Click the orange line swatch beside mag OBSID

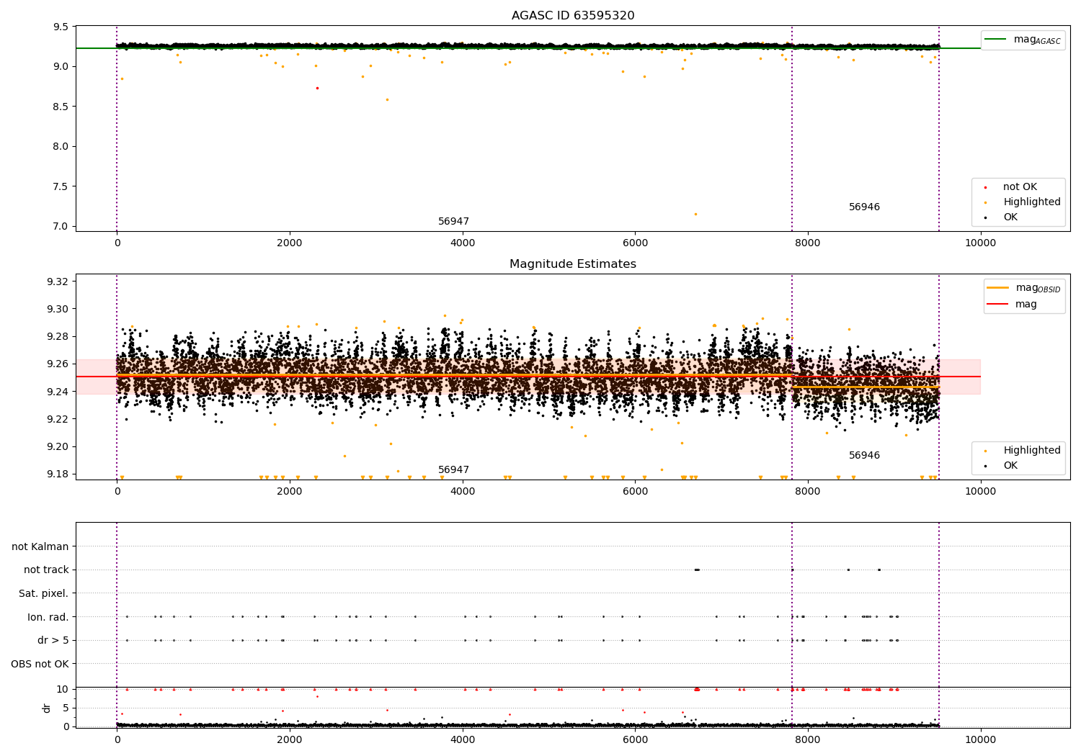click(x=998, y=288)
